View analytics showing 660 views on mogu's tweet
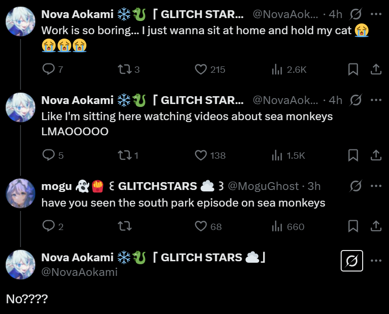Viewport: 389px width, 314px height. coord(277,226)
